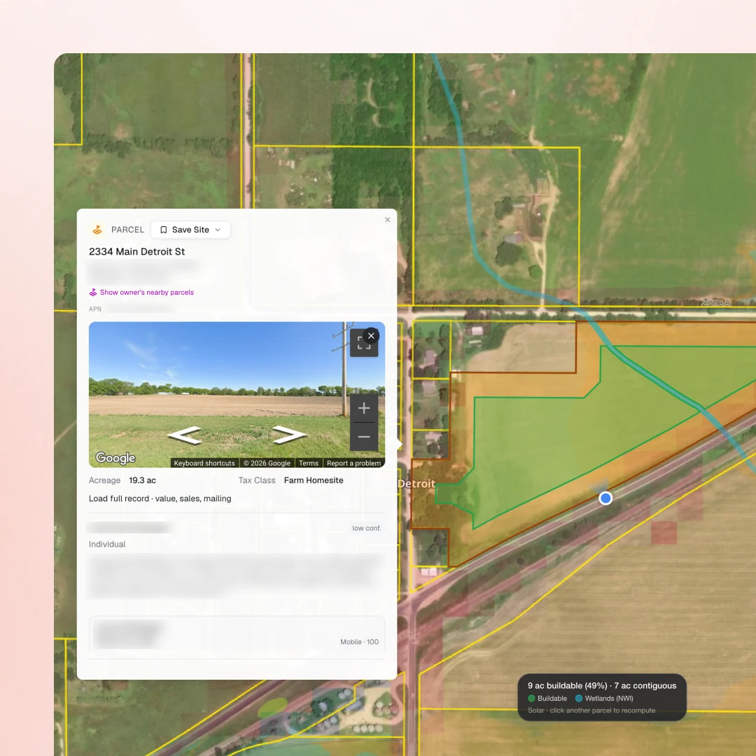This screenshot has width=756, height=756.
Task: Click the purple icon beside nearby parcels link
Action: (x=93, y=292)
